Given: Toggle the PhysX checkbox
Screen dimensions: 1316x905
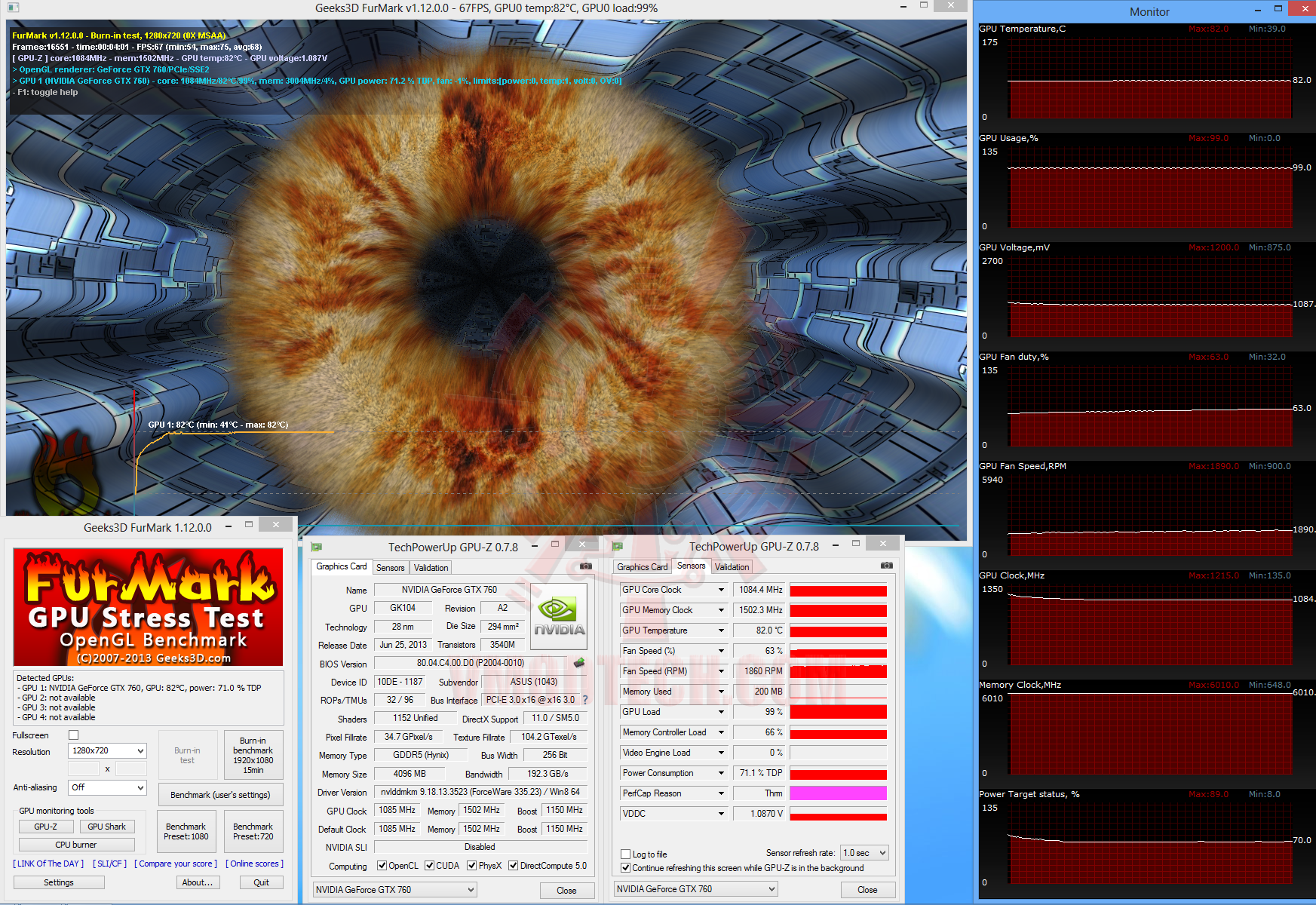Looking at the screenshot, I should (x=471, y=866).
